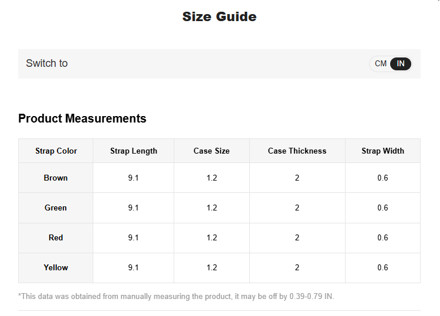Click the Strap Width column header
Viewport: 440px width, 316px height.
[x=383, y=151]
